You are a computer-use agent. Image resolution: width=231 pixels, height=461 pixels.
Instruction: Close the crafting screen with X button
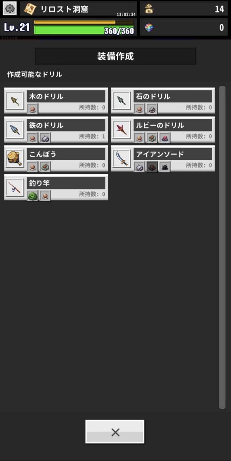pos(115,432)
